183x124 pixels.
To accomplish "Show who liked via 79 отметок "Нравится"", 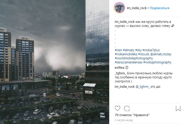I will (132, 115).
